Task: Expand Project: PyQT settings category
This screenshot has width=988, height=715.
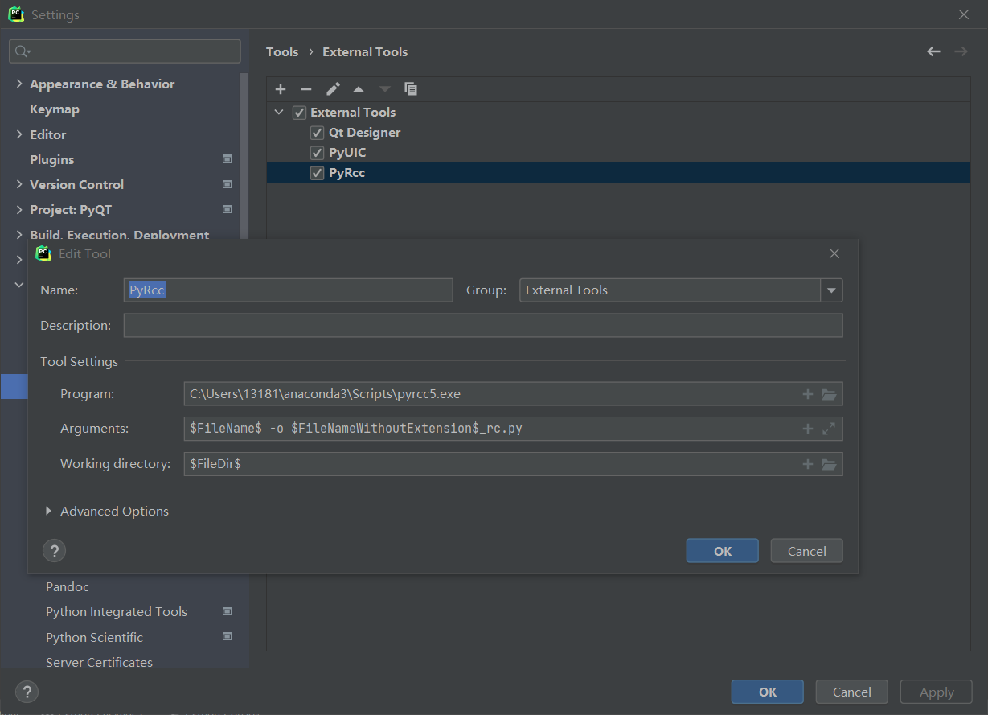Action: [19, 209]
